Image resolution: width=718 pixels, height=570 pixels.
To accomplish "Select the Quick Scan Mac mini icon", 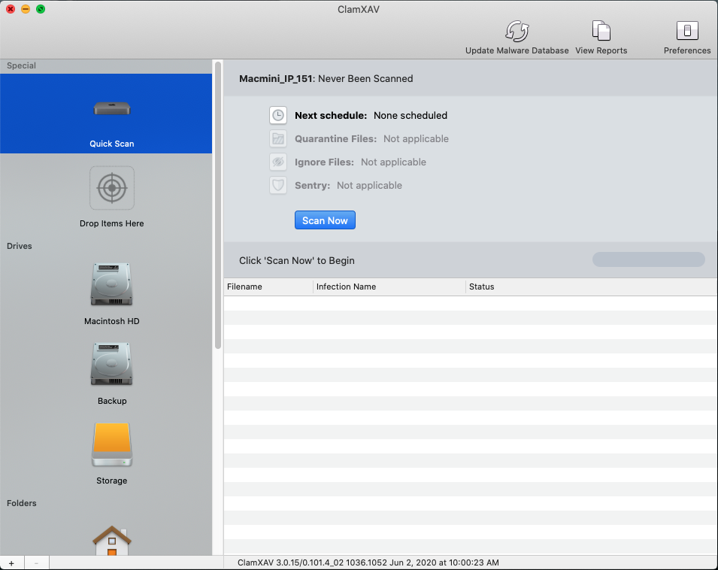I will [x=112, y=109].
